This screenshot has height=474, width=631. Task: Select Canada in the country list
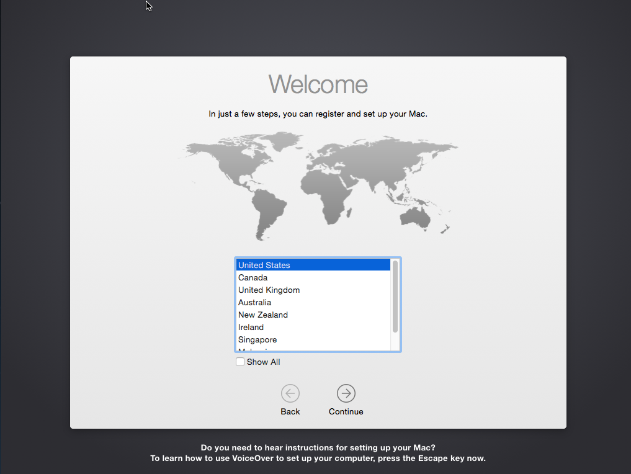(x=313, y=277)
